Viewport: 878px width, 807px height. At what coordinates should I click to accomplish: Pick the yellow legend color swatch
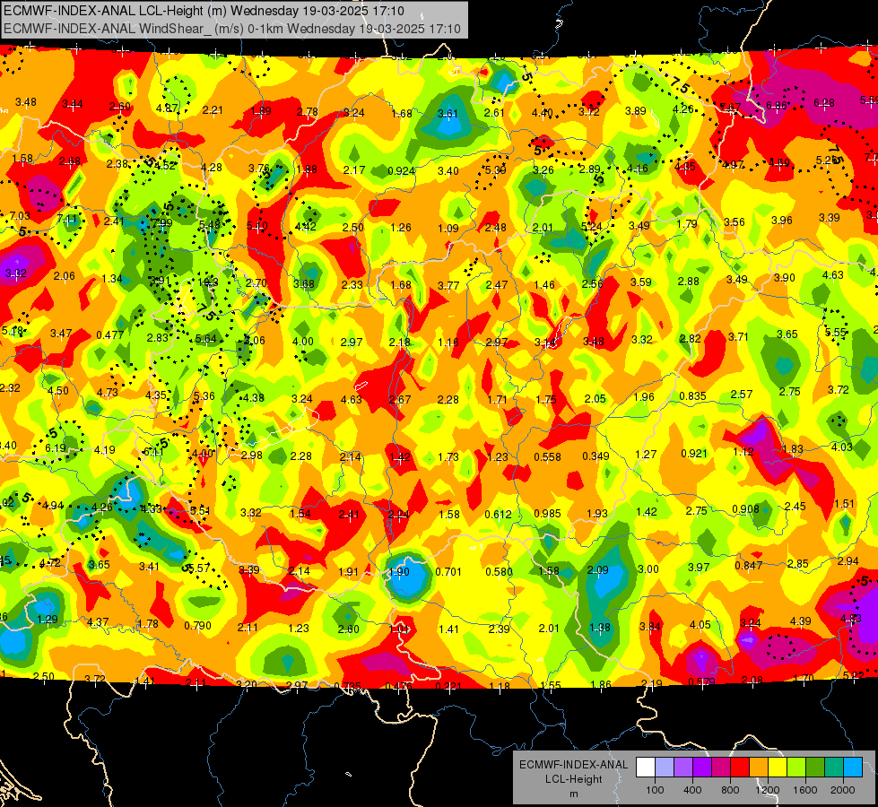778,768
